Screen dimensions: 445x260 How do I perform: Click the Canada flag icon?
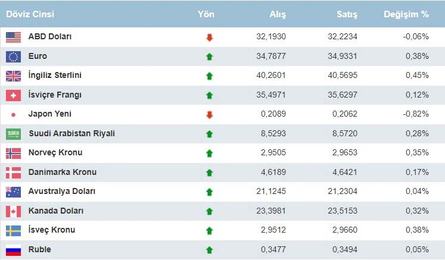coord(13,211)
